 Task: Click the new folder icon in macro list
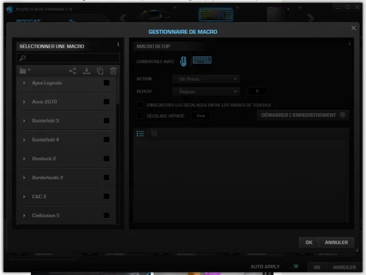25,70
